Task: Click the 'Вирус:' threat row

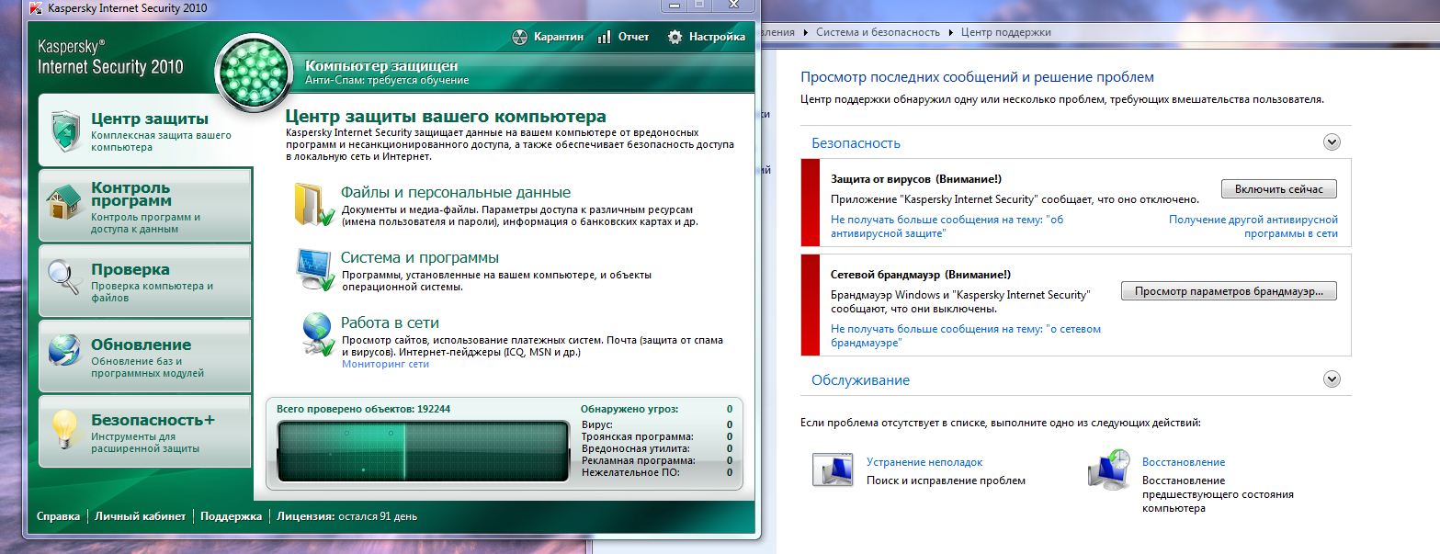Action: pos(657,424)
